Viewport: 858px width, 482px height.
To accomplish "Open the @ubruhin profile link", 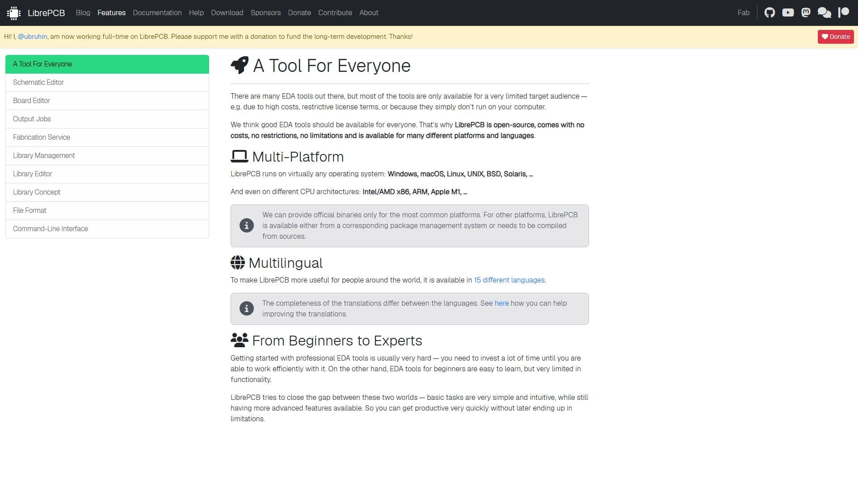I will pyautogui.click(x=33, y=37).
